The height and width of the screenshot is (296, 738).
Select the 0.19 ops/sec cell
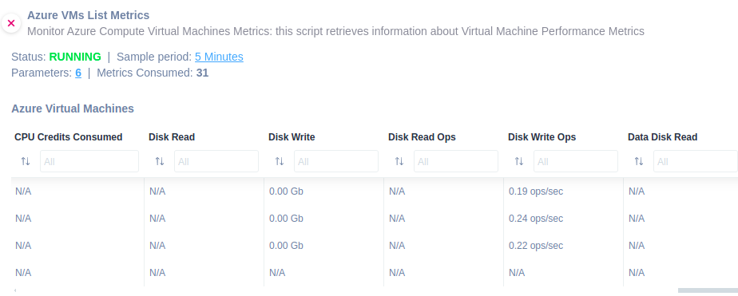click(536, 191)
